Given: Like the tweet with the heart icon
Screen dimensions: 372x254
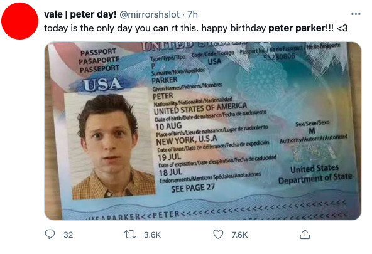Looking at the screenshot, I should click(x=218, y=235).
